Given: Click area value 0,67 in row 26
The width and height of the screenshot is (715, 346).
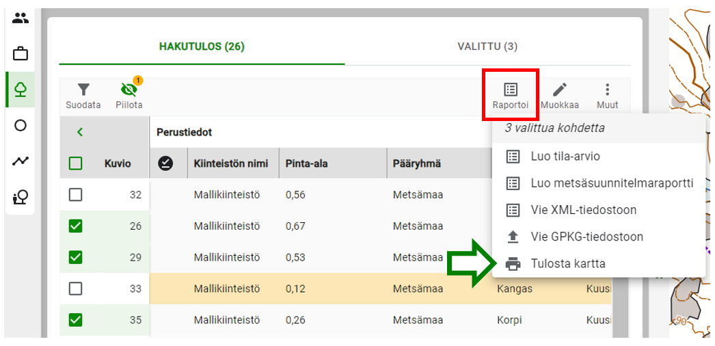Looking at the screenshot, I should [x=295, y=226].
